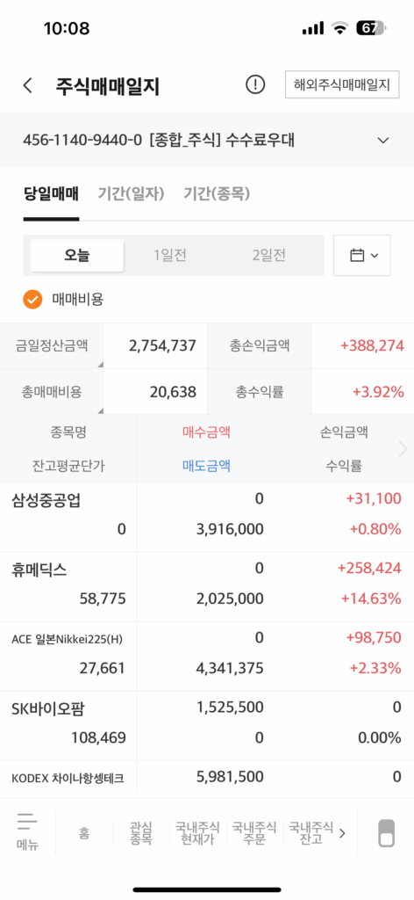Tap the back arrow icon
The height and width of the screenshot is (900, 414).
[x=27, y=85]
